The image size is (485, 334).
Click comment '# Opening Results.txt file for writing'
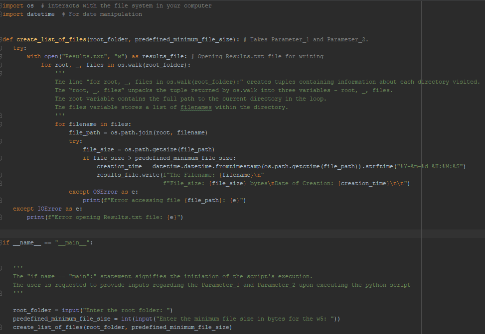[x=257, y=57]
